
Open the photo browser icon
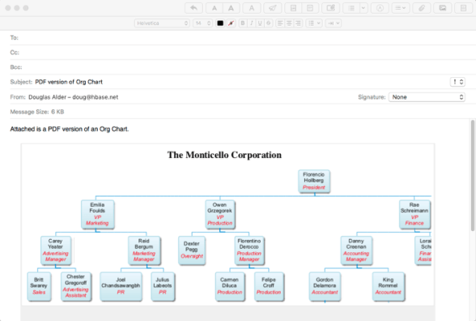tap(443, 8)
